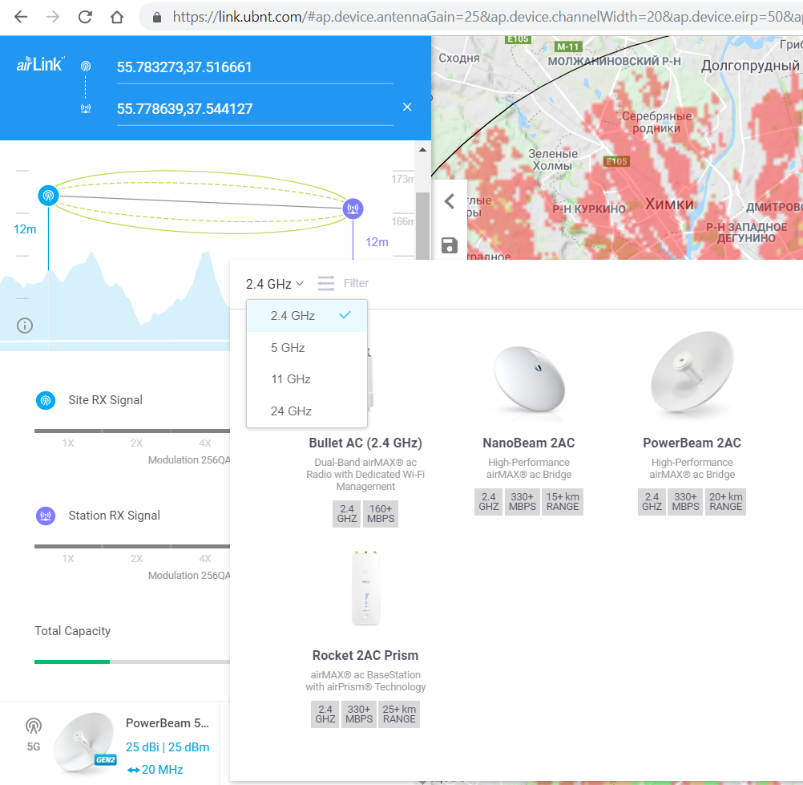Viewport: 803px width, 785px height.
Task: Collapse the side panel with the left chevron
Action: (x=449, y=201)
